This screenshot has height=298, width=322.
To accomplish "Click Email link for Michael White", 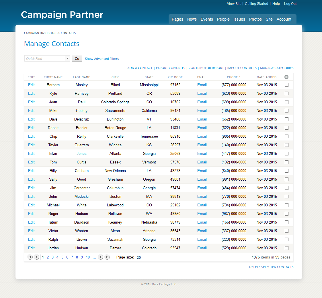I will (x=202, y=205).
